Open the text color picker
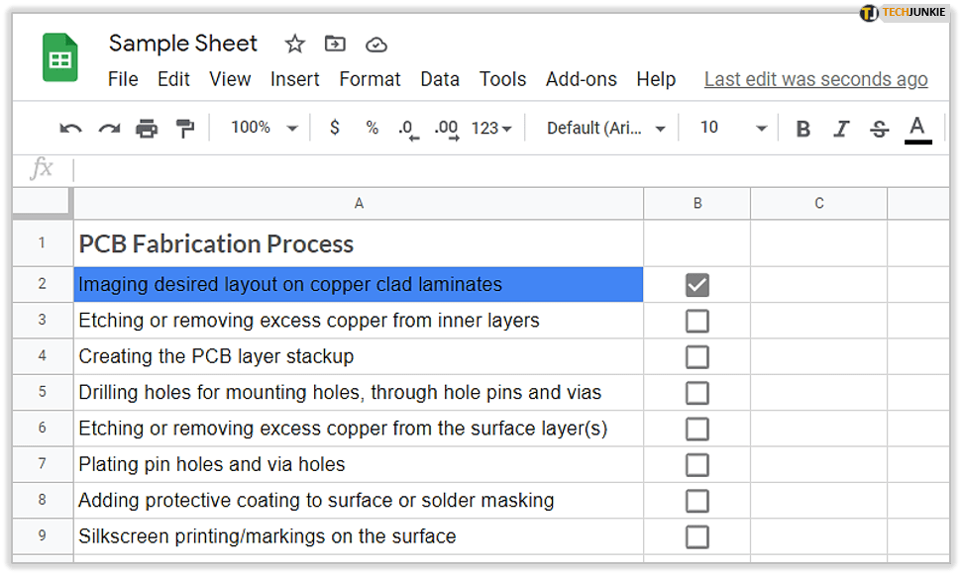Viewport: 962px width, 575px height. pos(917,128)
